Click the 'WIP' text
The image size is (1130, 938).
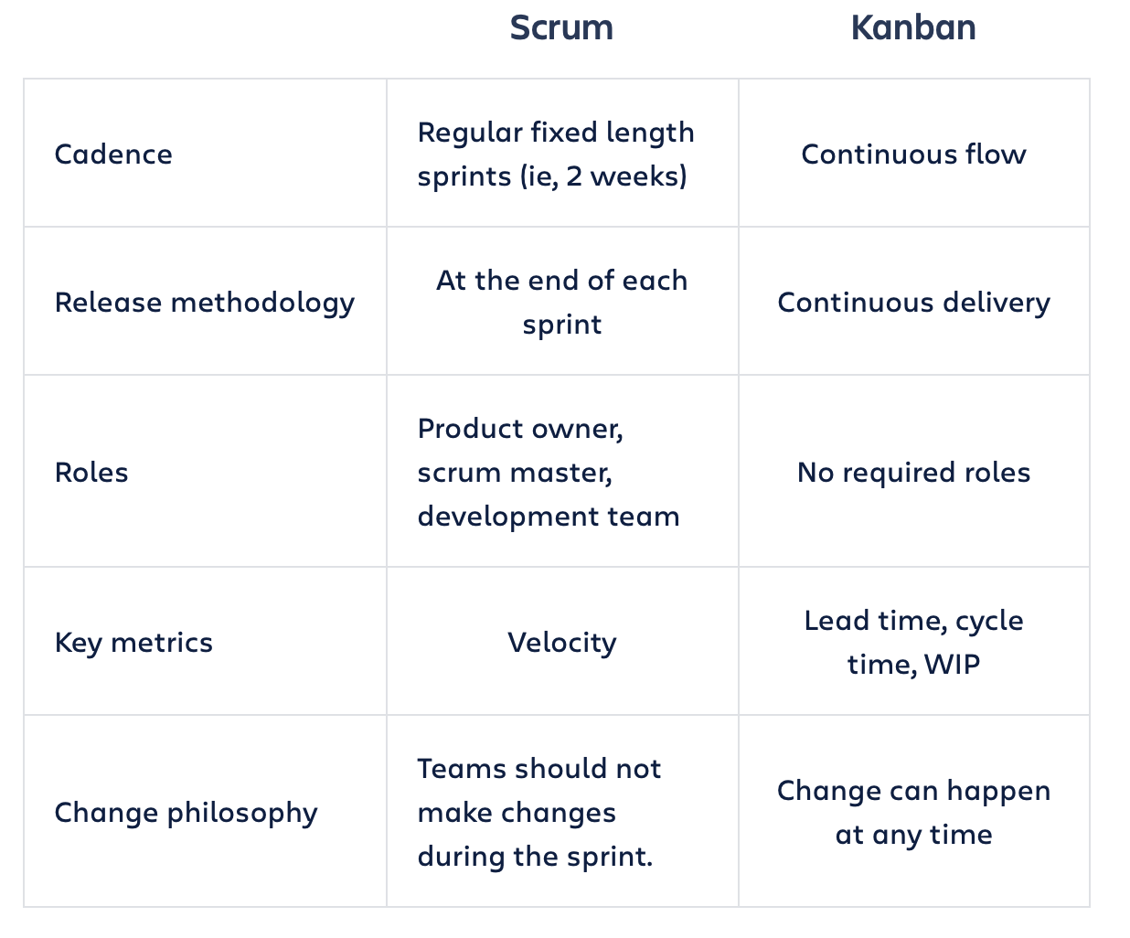click(x=952, y=665)
